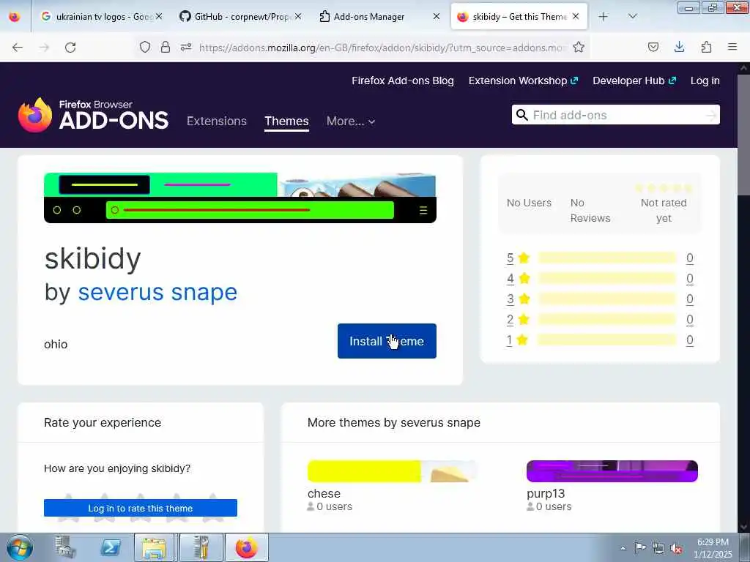Image resolution: width=750 pixels, height=562 pixels.
Task: Reload the page with the refresh icon
Action: pyautogui.click(x=70, y=48)
